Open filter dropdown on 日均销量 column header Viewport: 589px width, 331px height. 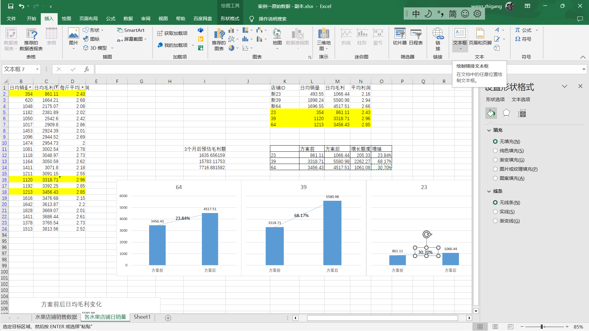30,88
